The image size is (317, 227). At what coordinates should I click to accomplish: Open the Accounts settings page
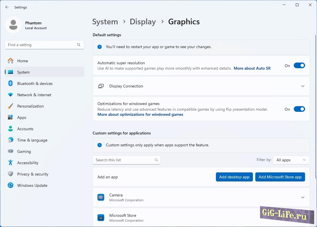pos(25,129)
